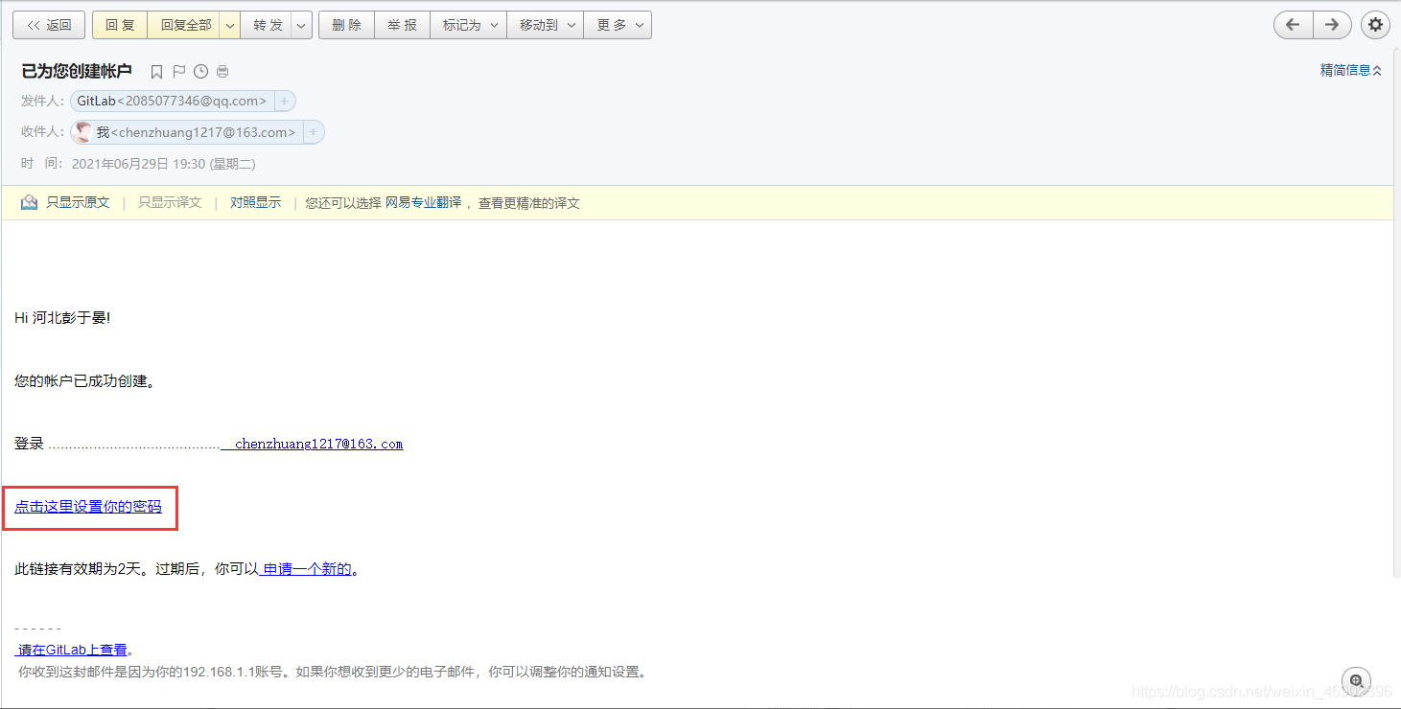Click the date 2021年06月29日 19:30 (星期二)

coord(164,164)
